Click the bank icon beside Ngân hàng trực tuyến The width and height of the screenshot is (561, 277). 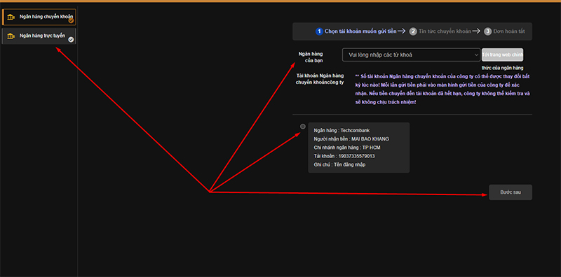(x=11, y=36)
